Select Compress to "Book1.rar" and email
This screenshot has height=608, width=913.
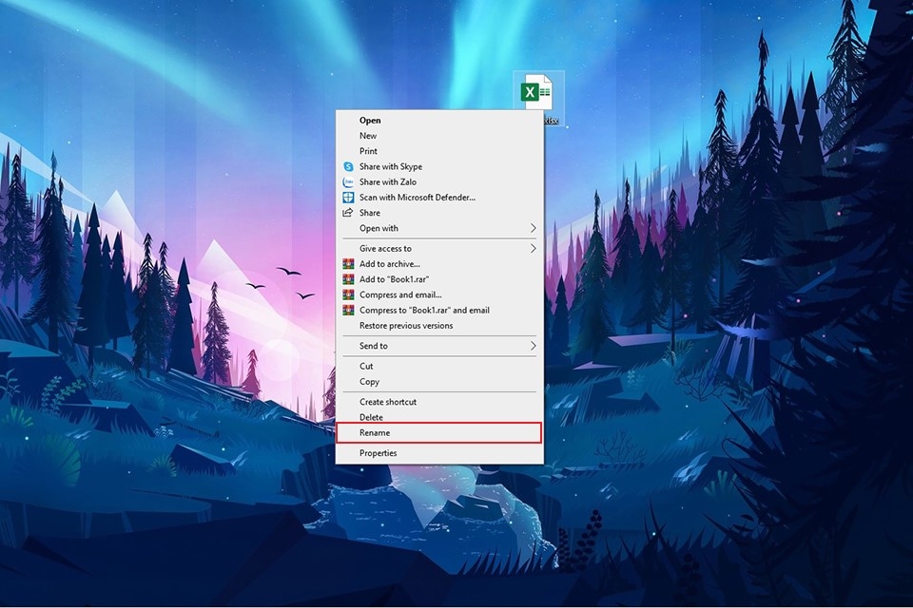click(x=439, y=310)
